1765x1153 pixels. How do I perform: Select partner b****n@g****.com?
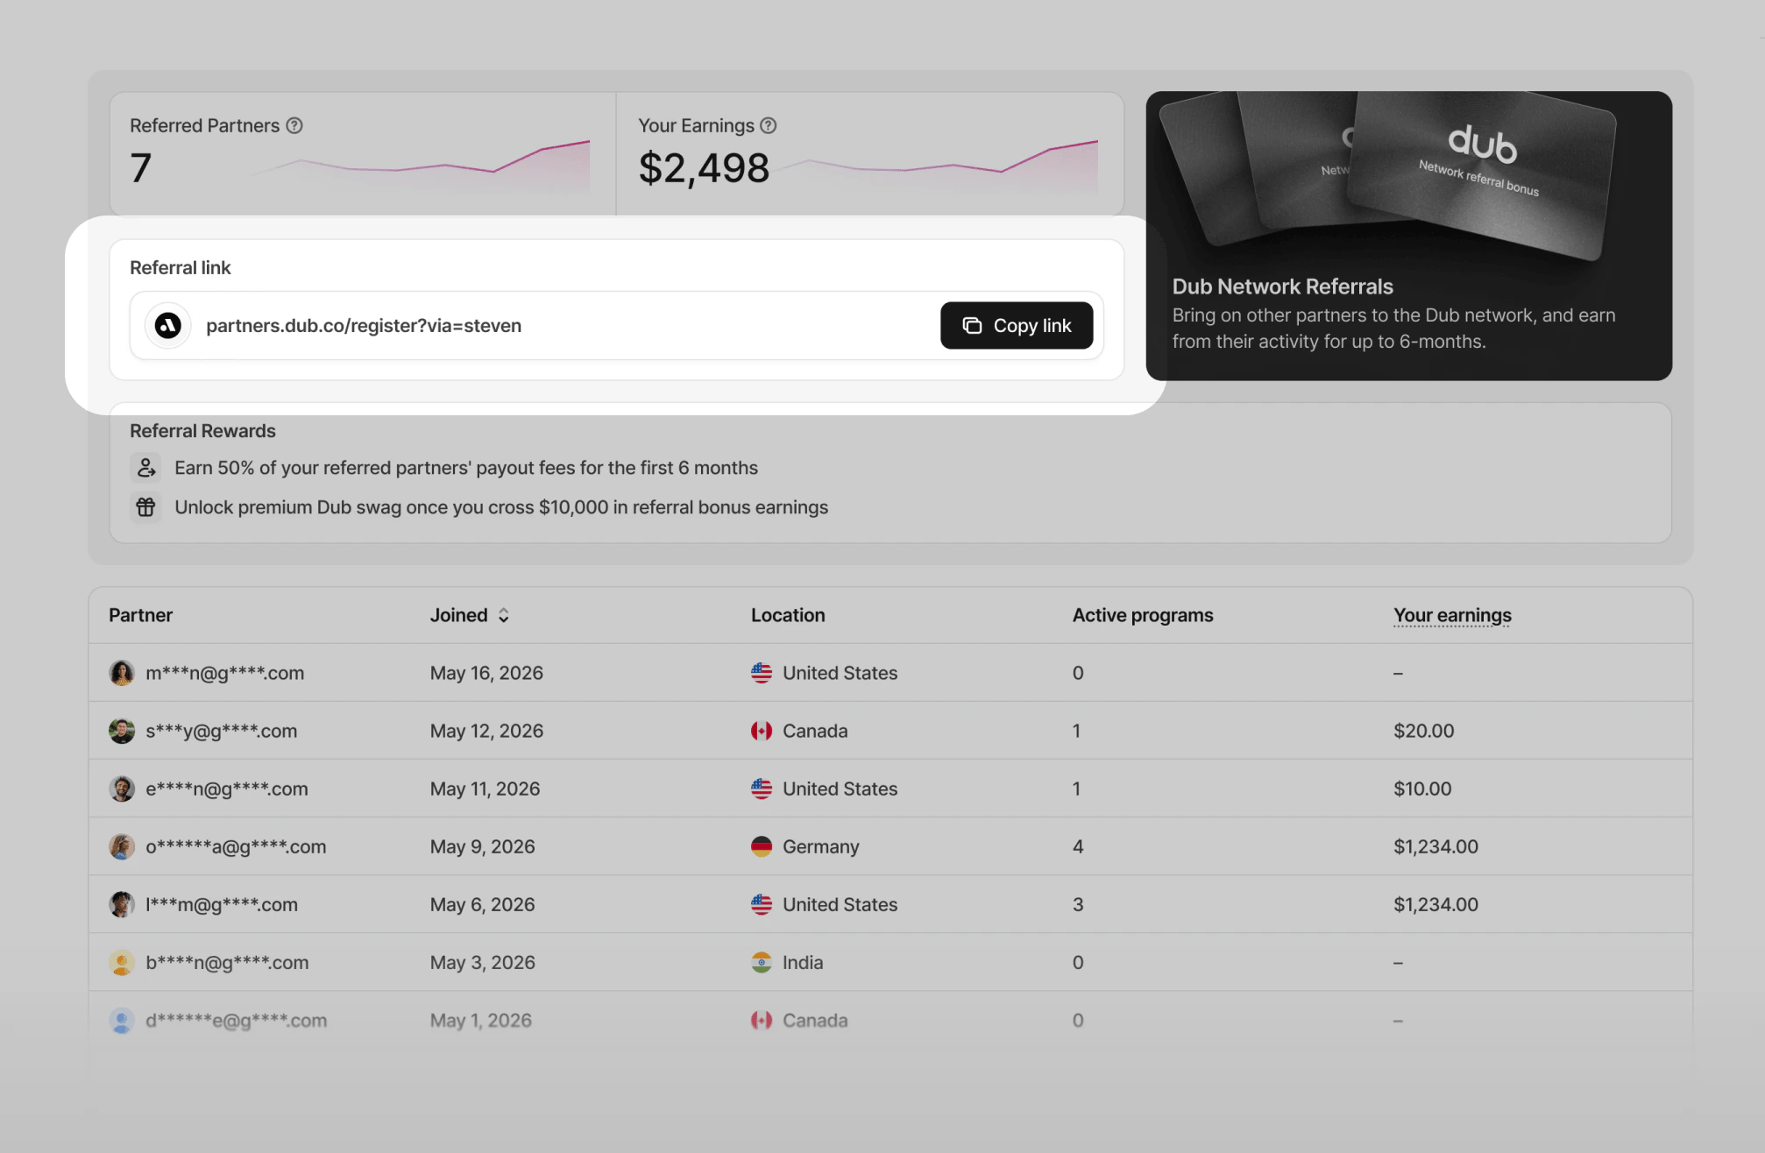click(x=227, y=962)
